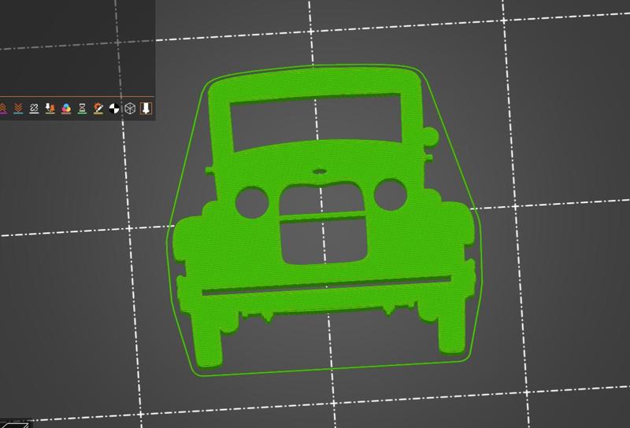The image size is (630, 428).
Task: Click the nozzle with flame icon
Action: tap(50, 108)
